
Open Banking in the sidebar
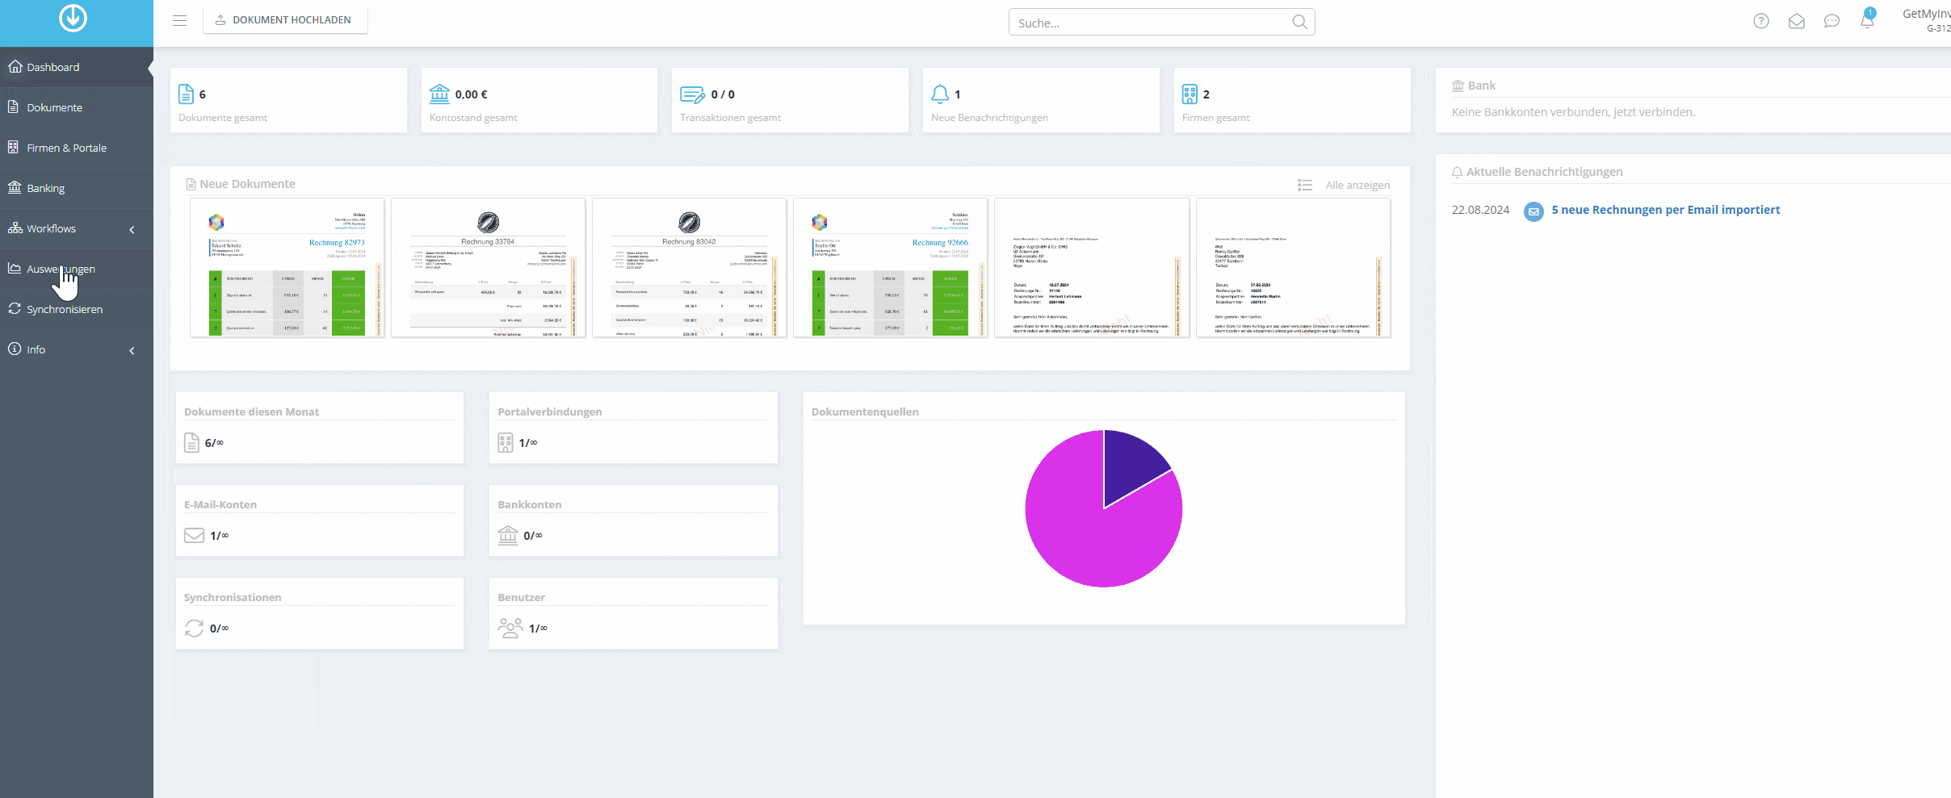(x=77, y=188)
